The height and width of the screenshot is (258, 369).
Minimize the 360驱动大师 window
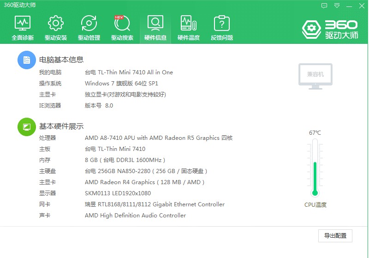(349, 6)
